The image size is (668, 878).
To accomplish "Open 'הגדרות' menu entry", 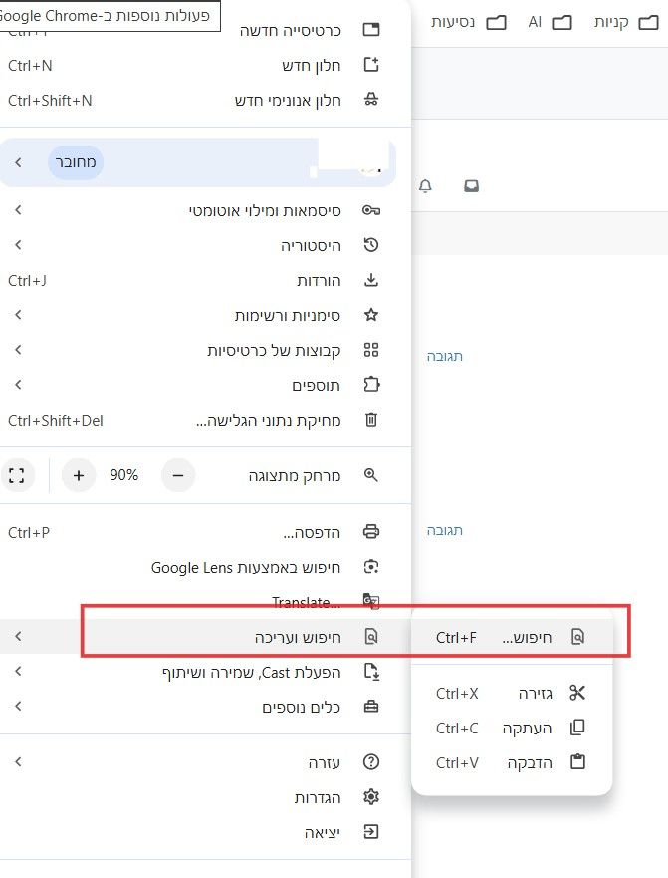I will pyautogui.click(x=205, y=797).
